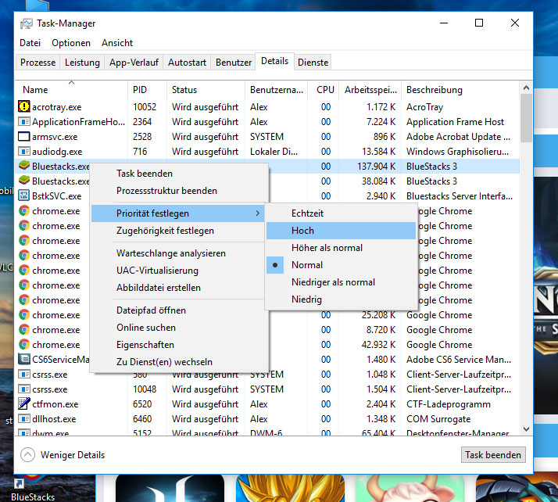Click the dllhost.exe process icon

[24, 418]
